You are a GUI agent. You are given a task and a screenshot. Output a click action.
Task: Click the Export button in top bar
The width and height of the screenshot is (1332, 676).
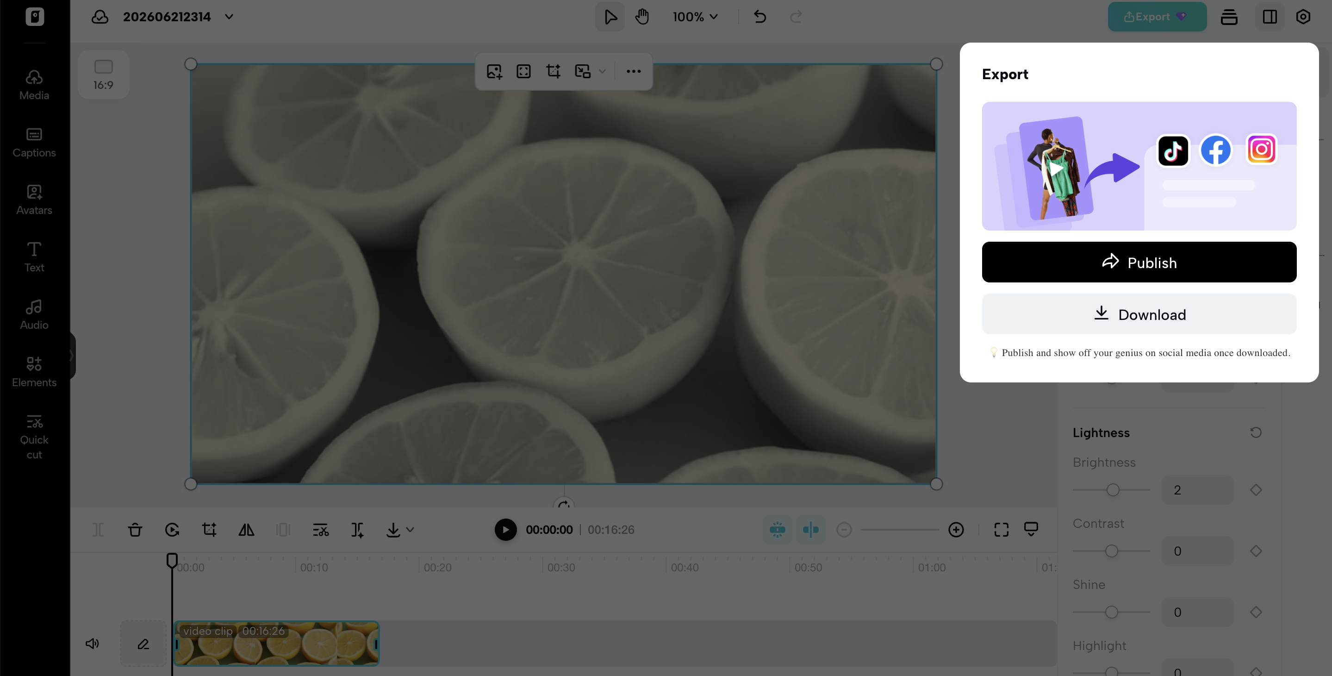(x=1157, y=17)
